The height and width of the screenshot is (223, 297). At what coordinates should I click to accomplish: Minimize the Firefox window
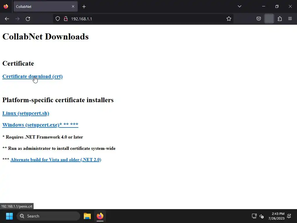click(x=263, y=6)
